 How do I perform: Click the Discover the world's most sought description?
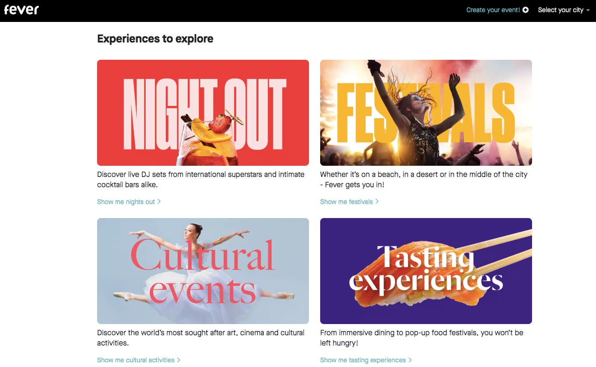[201, 338]
